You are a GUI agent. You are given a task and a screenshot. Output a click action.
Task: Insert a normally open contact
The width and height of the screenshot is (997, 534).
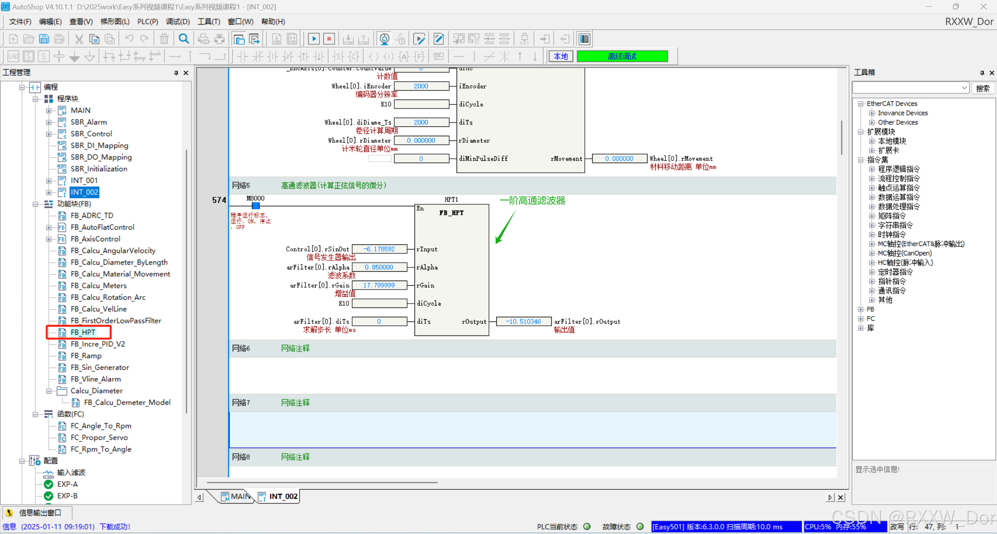click(243, 57)
